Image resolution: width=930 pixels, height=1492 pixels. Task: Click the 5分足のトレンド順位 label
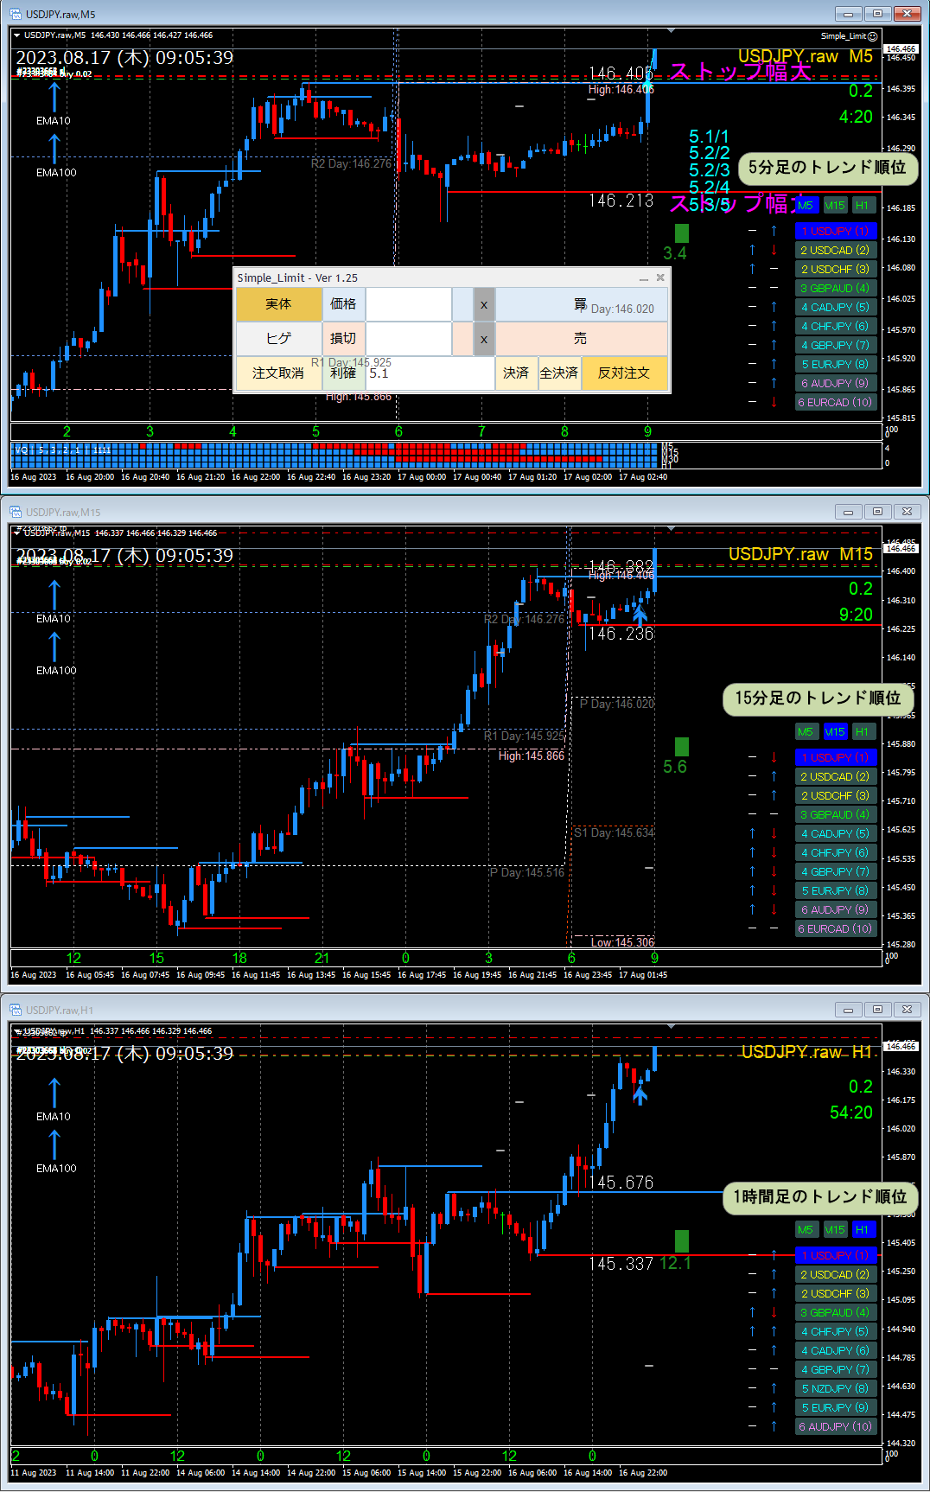tap(827, 168)
